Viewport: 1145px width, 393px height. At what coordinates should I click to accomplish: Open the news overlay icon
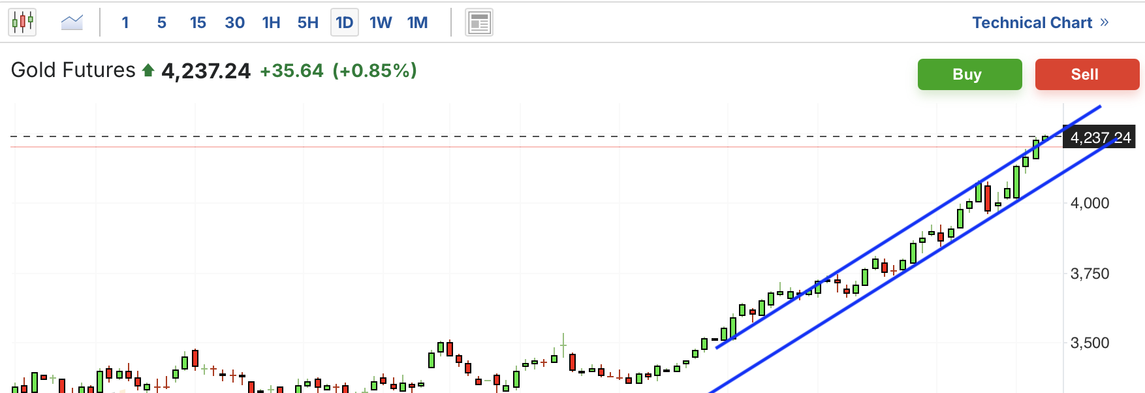479,23
